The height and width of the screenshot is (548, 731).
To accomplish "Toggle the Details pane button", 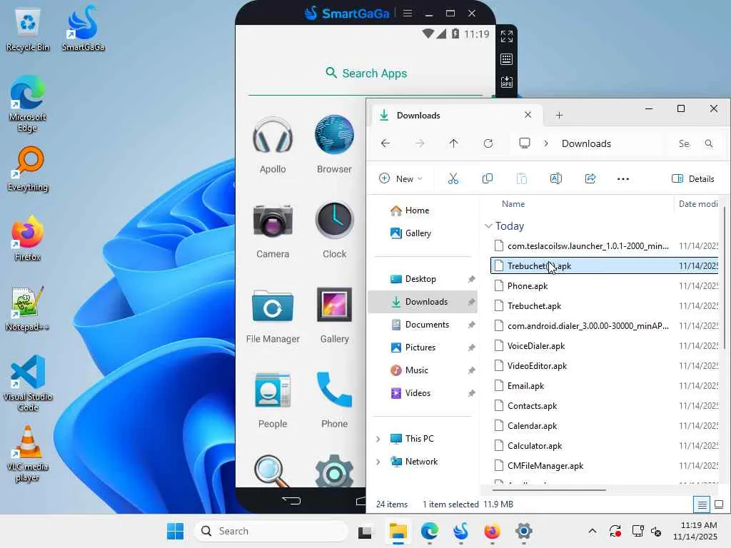I will pyautogui.click(x=692, y=178).
